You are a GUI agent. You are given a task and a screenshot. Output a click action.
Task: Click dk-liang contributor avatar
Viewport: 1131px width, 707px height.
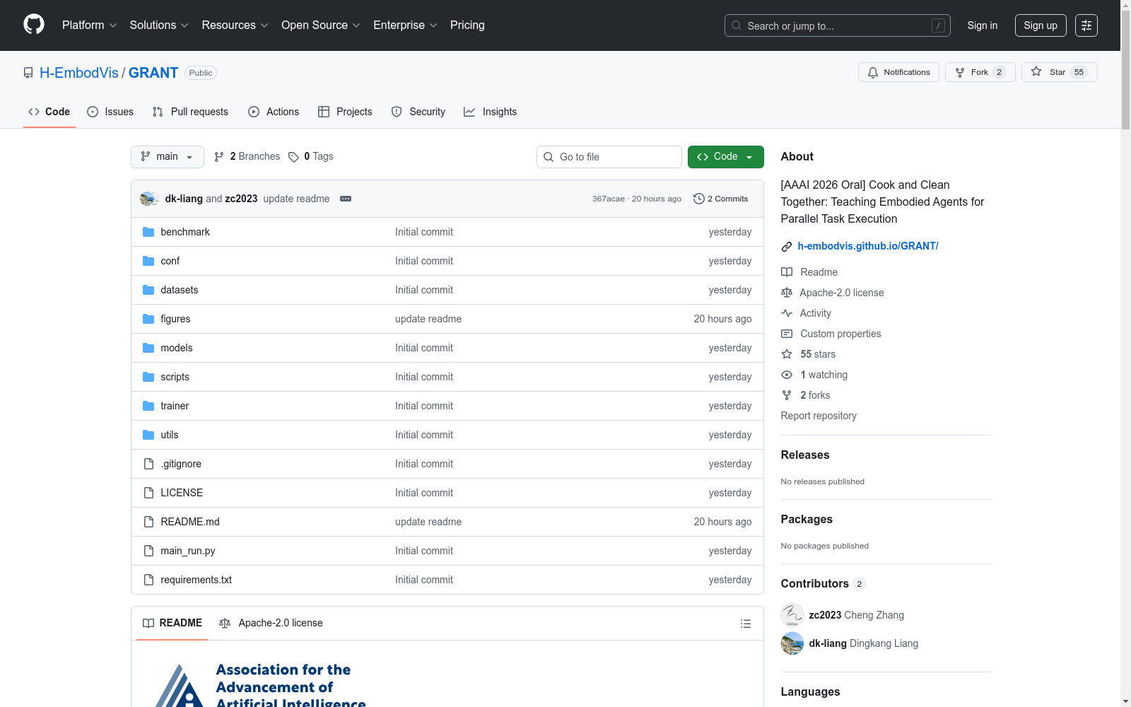[x=792, y=643]
